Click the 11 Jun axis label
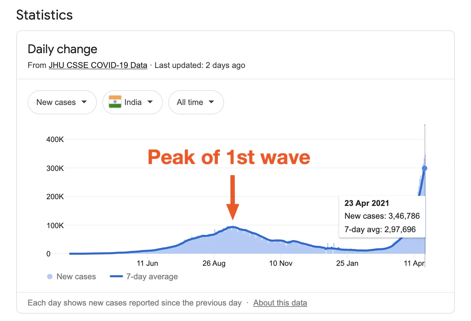Viewport: 471px width, 321px height. tap(147, 263)
